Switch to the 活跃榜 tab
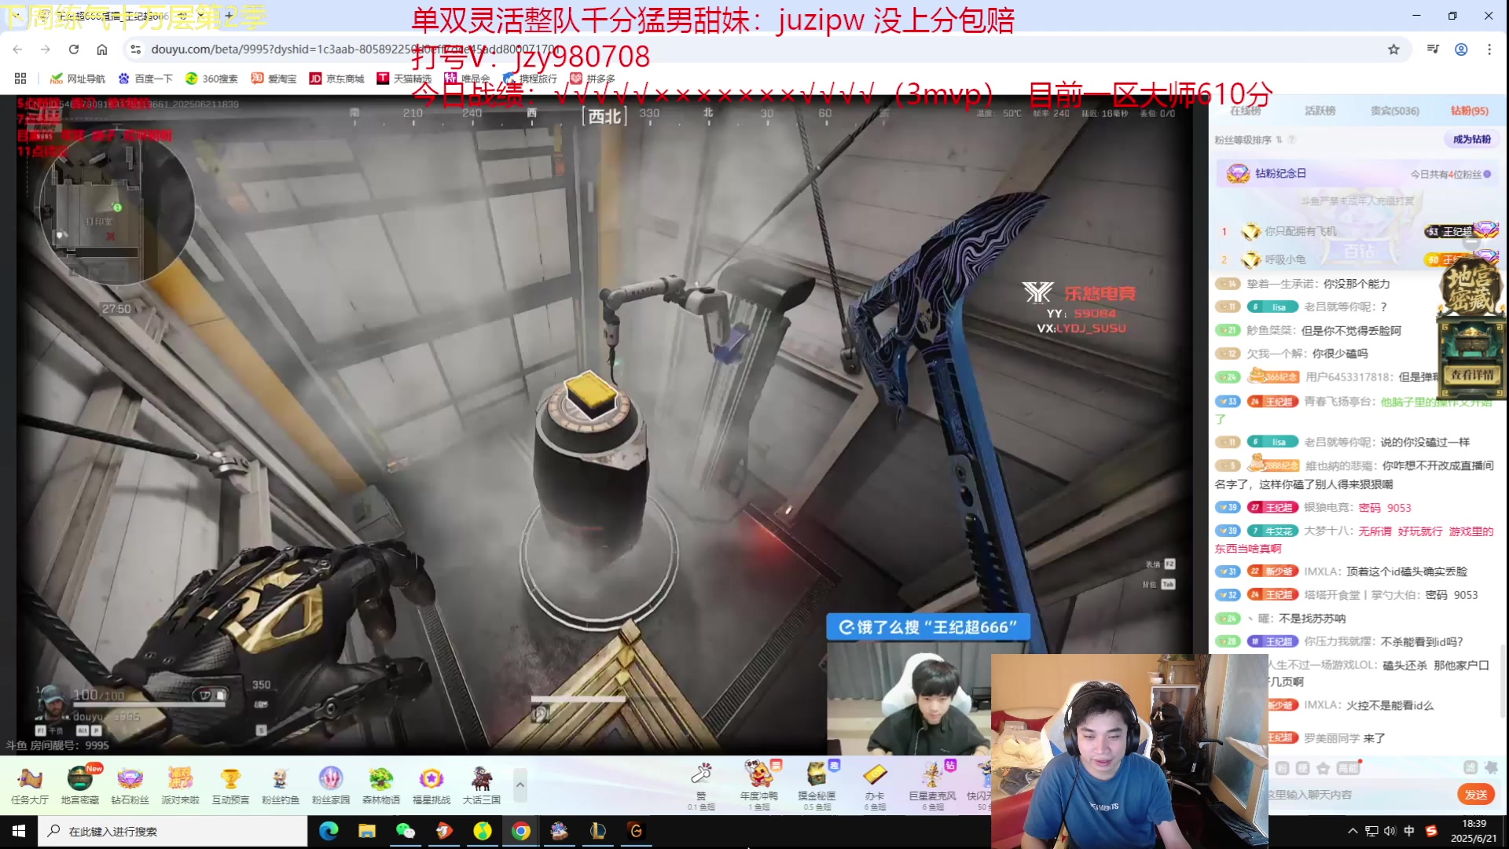Image resolution: width=1509 pixels, height=849 pixels. pos(1320,111)
